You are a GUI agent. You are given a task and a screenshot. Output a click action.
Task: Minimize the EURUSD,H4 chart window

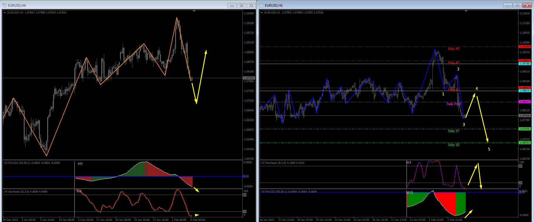click(x=232, y=5)
